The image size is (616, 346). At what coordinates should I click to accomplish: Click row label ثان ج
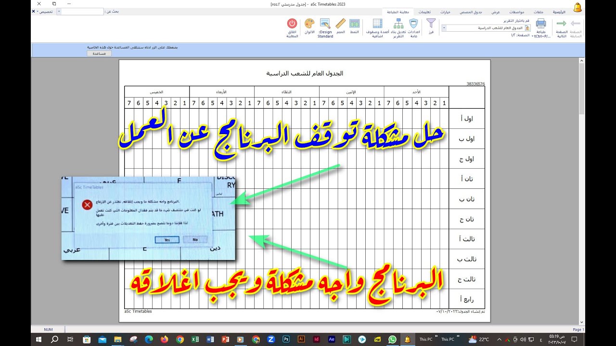pyautogui.click(x=467, y=219)
